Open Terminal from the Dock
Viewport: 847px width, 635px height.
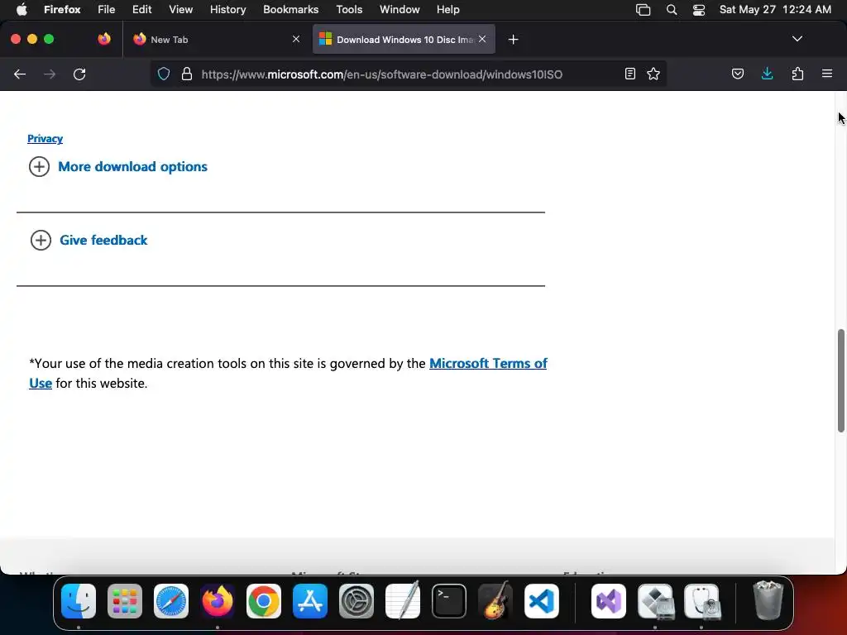pos(449,601)
